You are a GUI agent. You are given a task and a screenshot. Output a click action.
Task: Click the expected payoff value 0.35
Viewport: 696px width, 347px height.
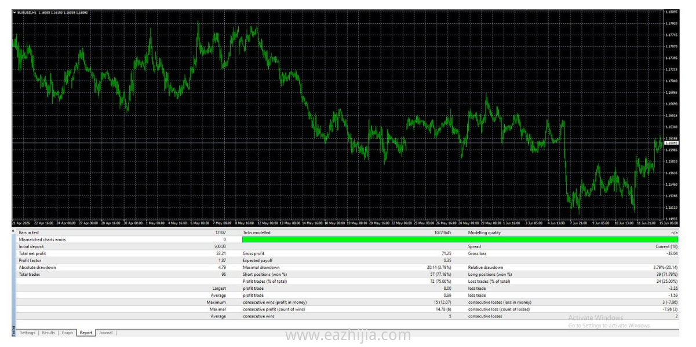[447, 260]
